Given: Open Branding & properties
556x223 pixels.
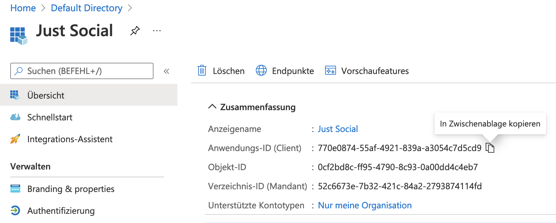Looking at the screenshot, I should 89,189.
